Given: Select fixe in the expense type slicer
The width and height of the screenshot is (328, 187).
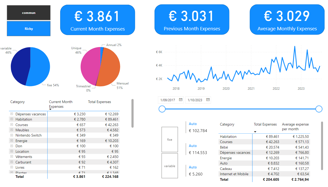Looking at the screenshot, I should pyautogui.click(x=170, y=140).
